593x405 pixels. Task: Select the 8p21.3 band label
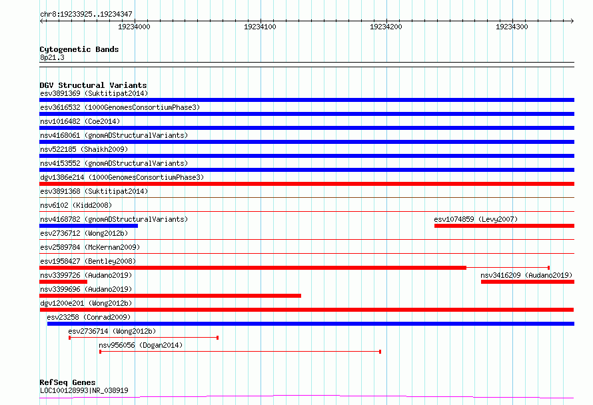[52, 57]
